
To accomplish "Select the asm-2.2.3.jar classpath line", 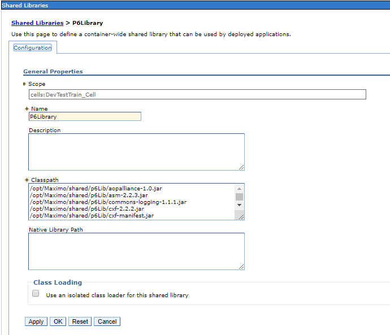I will click(89, 195).
